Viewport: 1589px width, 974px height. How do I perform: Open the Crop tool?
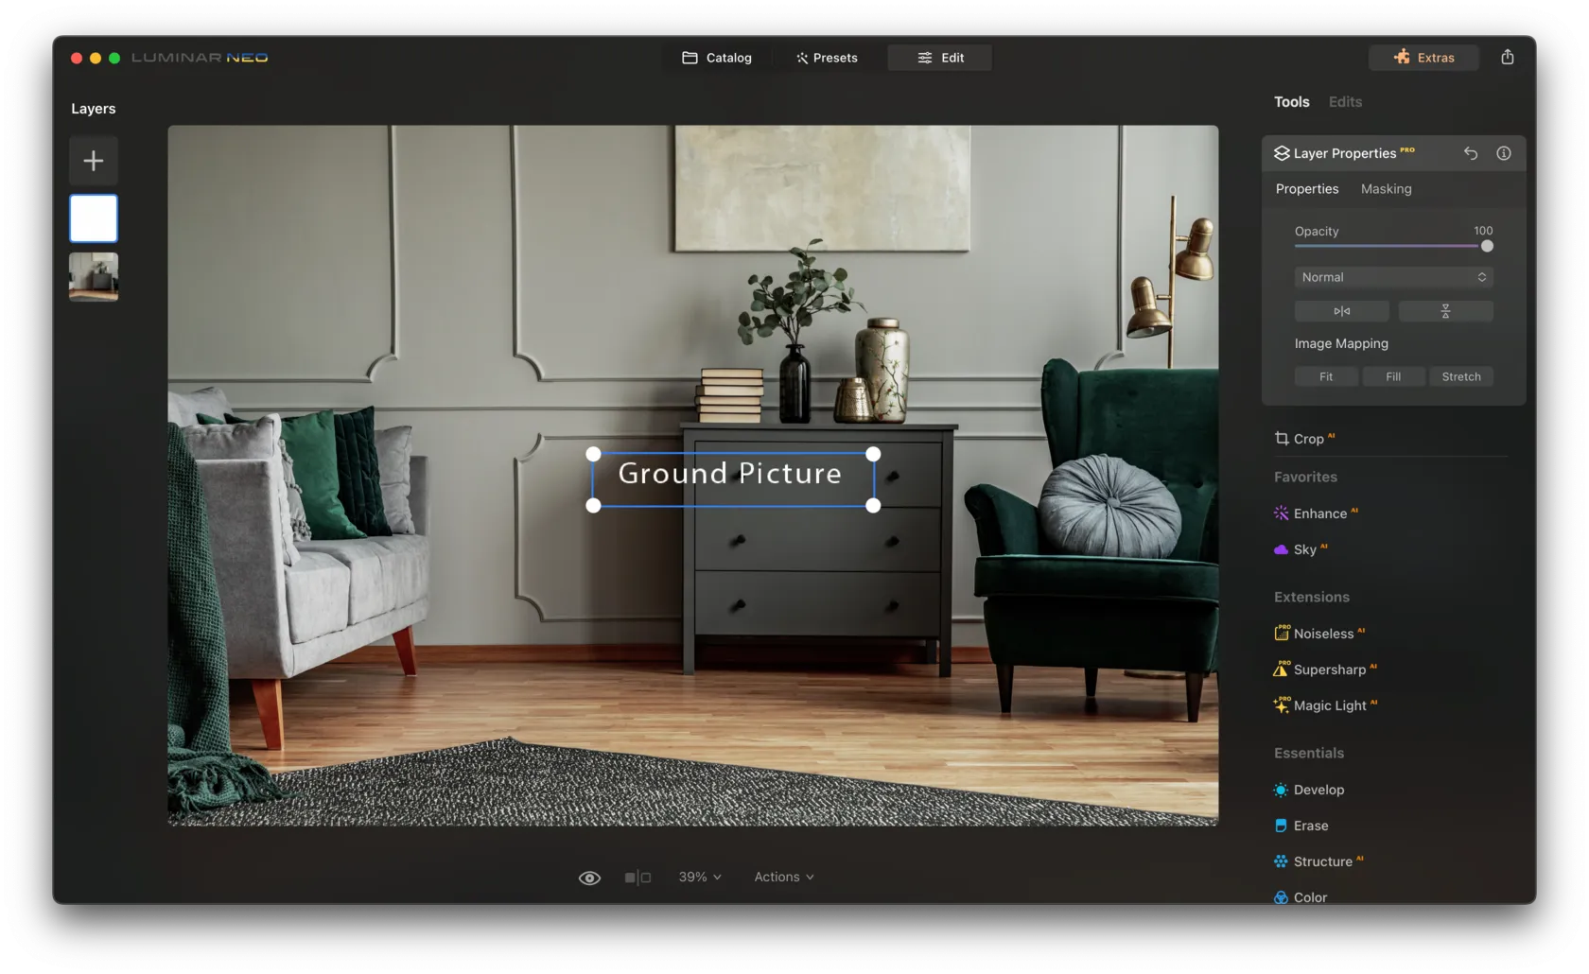(1308, 439)
